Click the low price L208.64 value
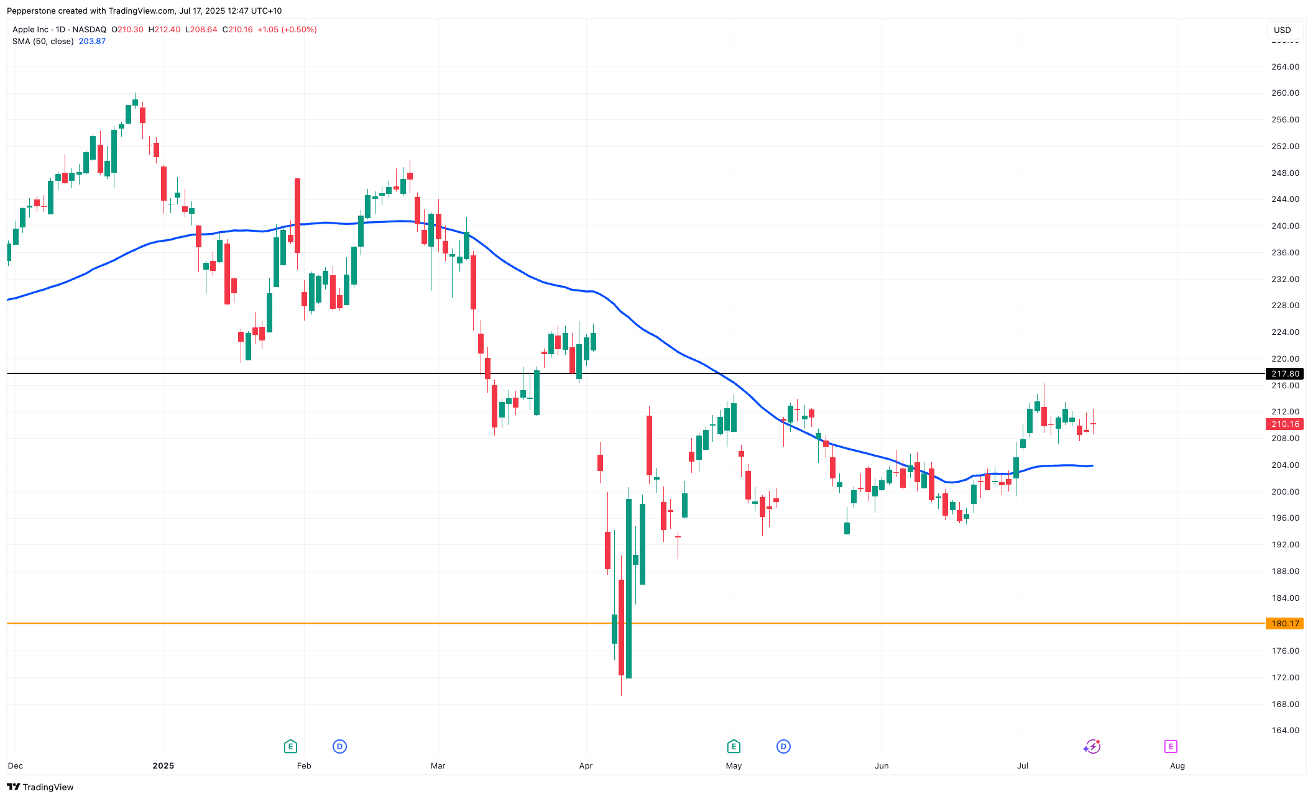1313x799 pixels. [201, 29]
